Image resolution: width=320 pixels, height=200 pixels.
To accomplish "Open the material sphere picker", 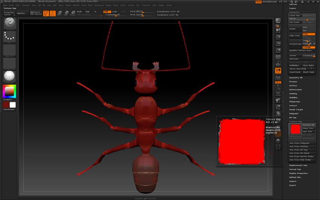I will tap(9, 77).
